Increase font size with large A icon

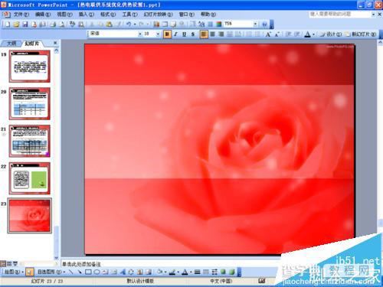coord(268,34)
